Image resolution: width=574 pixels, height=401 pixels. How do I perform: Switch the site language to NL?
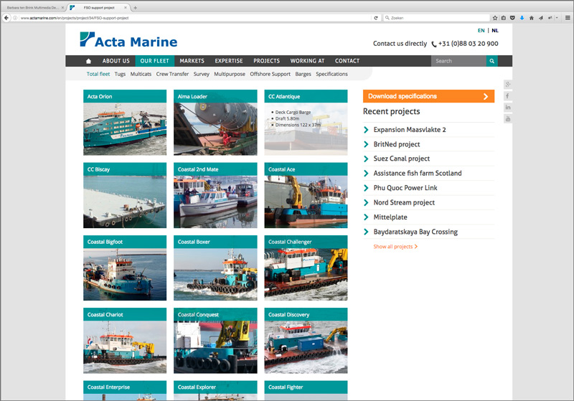495,31
